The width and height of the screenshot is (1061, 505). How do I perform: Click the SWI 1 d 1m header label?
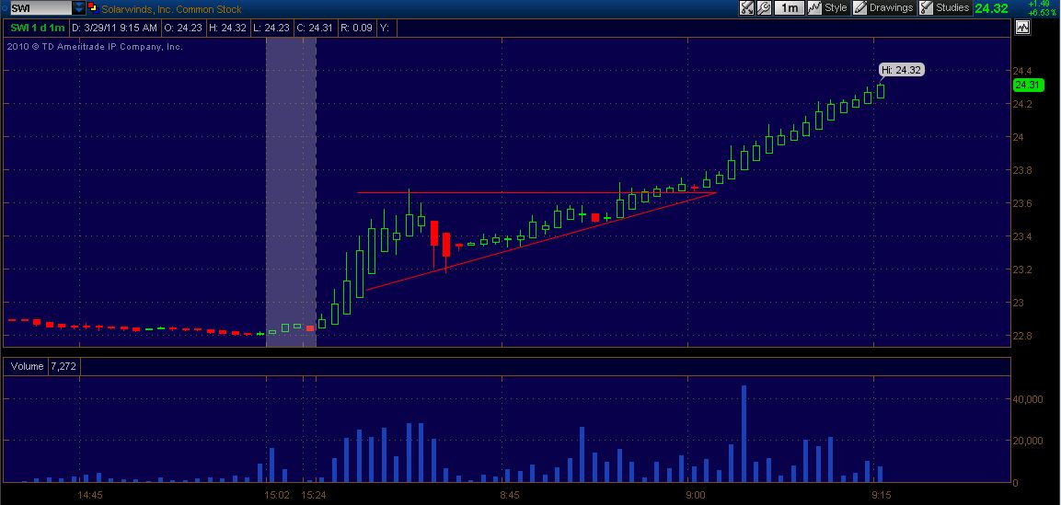pyautogui.click(x=37, y=28)
